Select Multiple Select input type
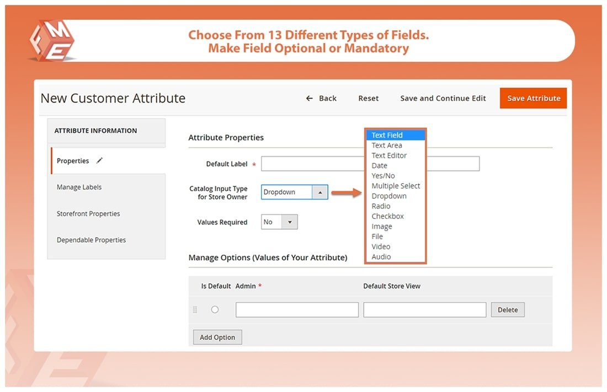 [396, 186]
